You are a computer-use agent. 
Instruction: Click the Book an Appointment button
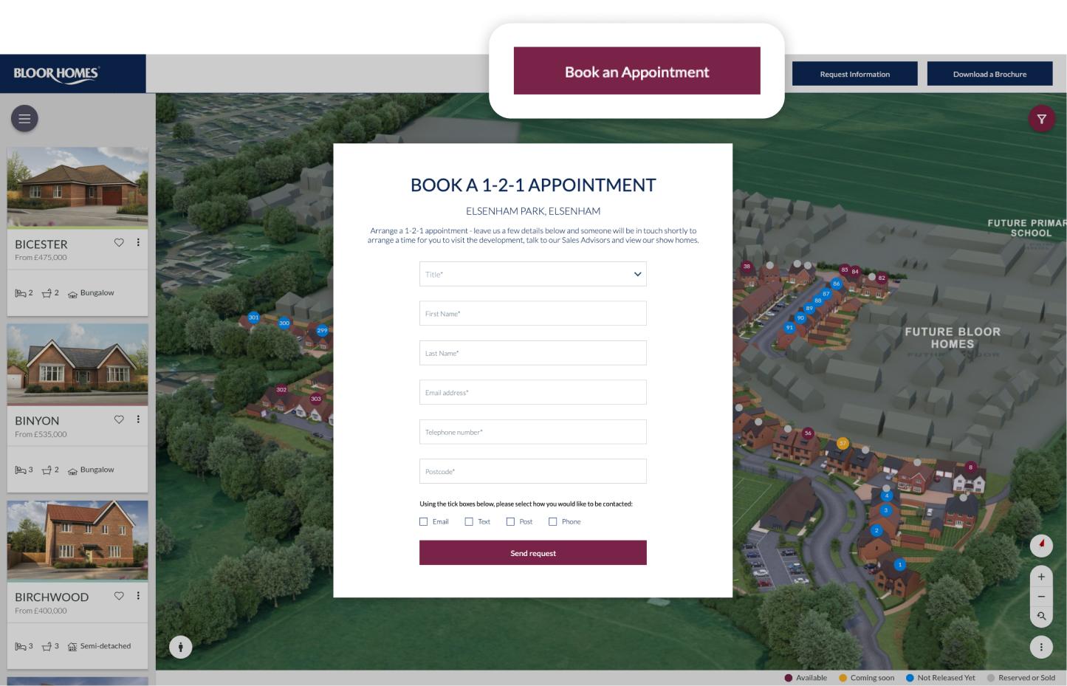click(637, 72)
